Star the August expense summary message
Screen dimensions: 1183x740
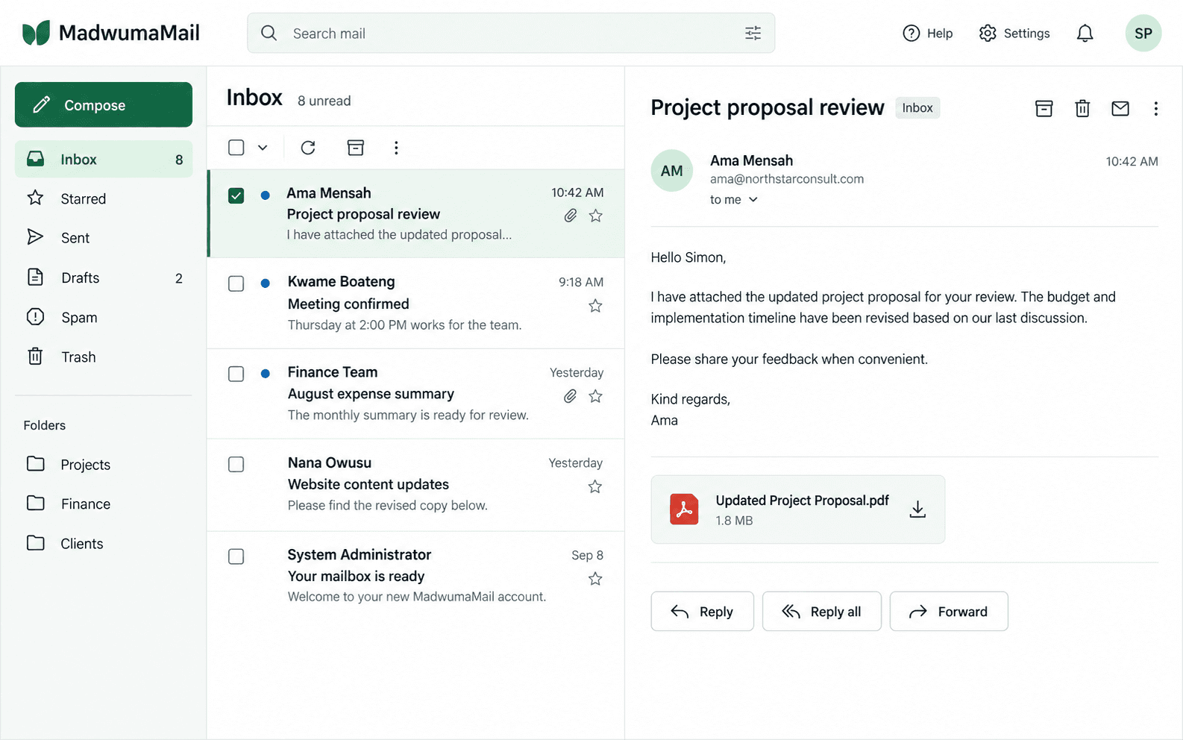(595, 396)
